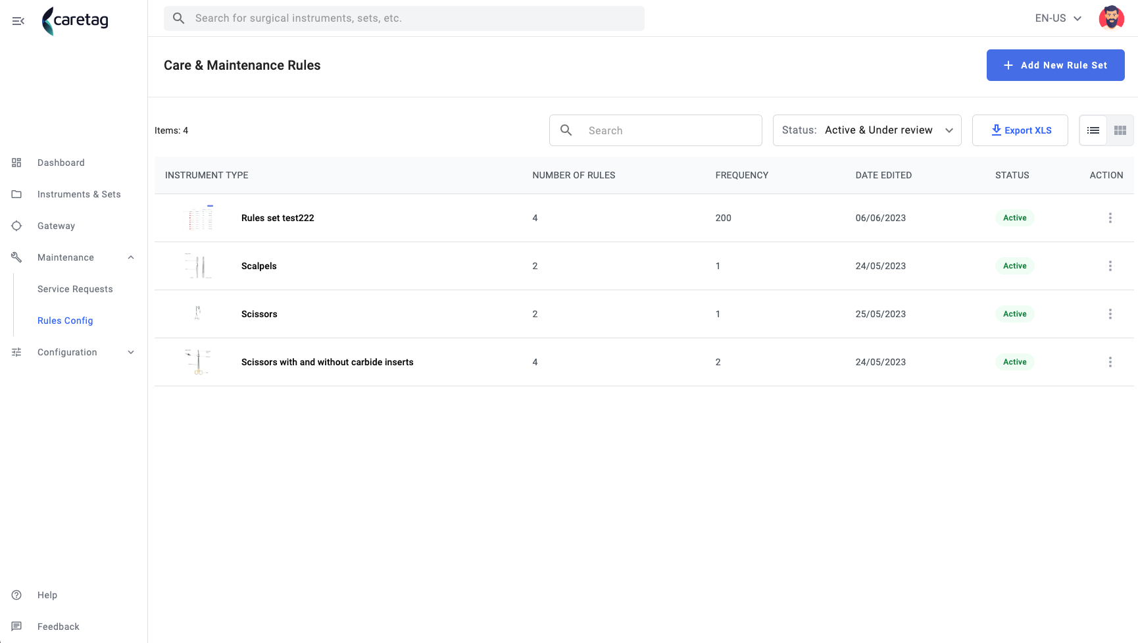Viewport: 1138px width, 643px height.
Task: Click Export XLS button
Action: point(1020,130)
